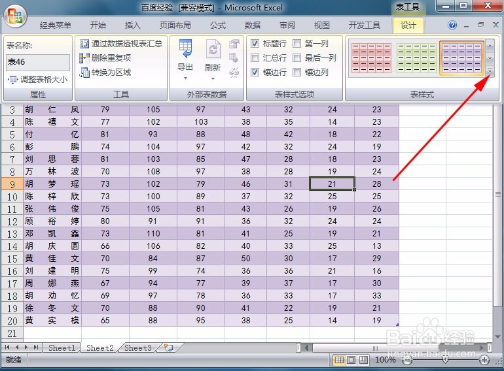
Task: Click the table name field 表46
Action: [38, 62]
